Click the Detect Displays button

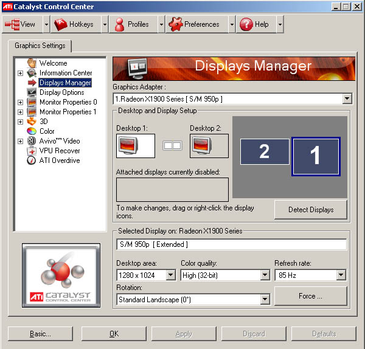point(311,210)
